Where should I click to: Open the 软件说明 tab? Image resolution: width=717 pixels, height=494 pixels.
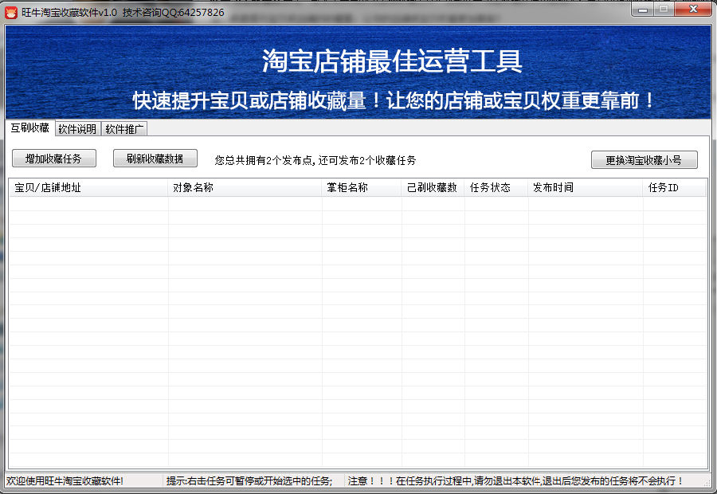[x=77, y=129]
